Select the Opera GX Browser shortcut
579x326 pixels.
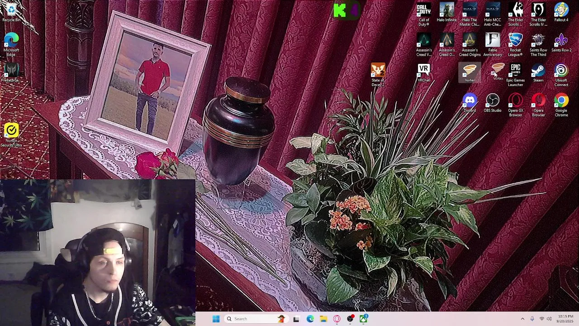(515, 105)
